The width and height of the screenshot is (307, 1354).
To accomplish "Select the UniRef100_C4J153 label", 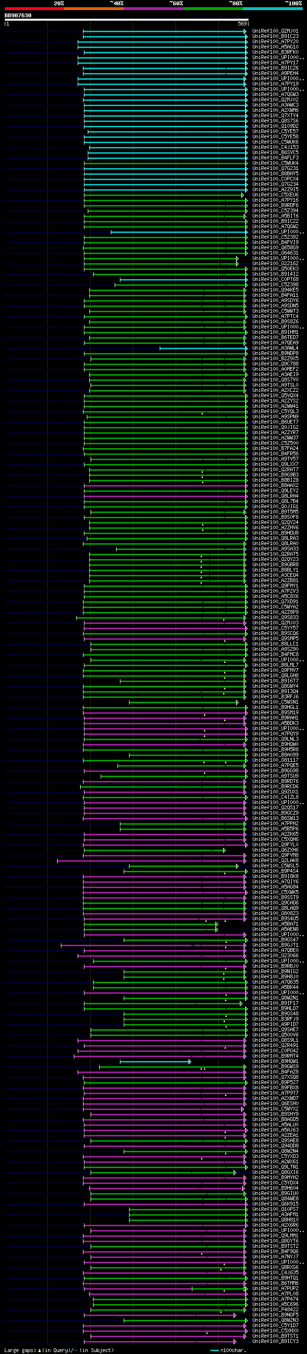I will pyautogui.click(x=275, y=147).
